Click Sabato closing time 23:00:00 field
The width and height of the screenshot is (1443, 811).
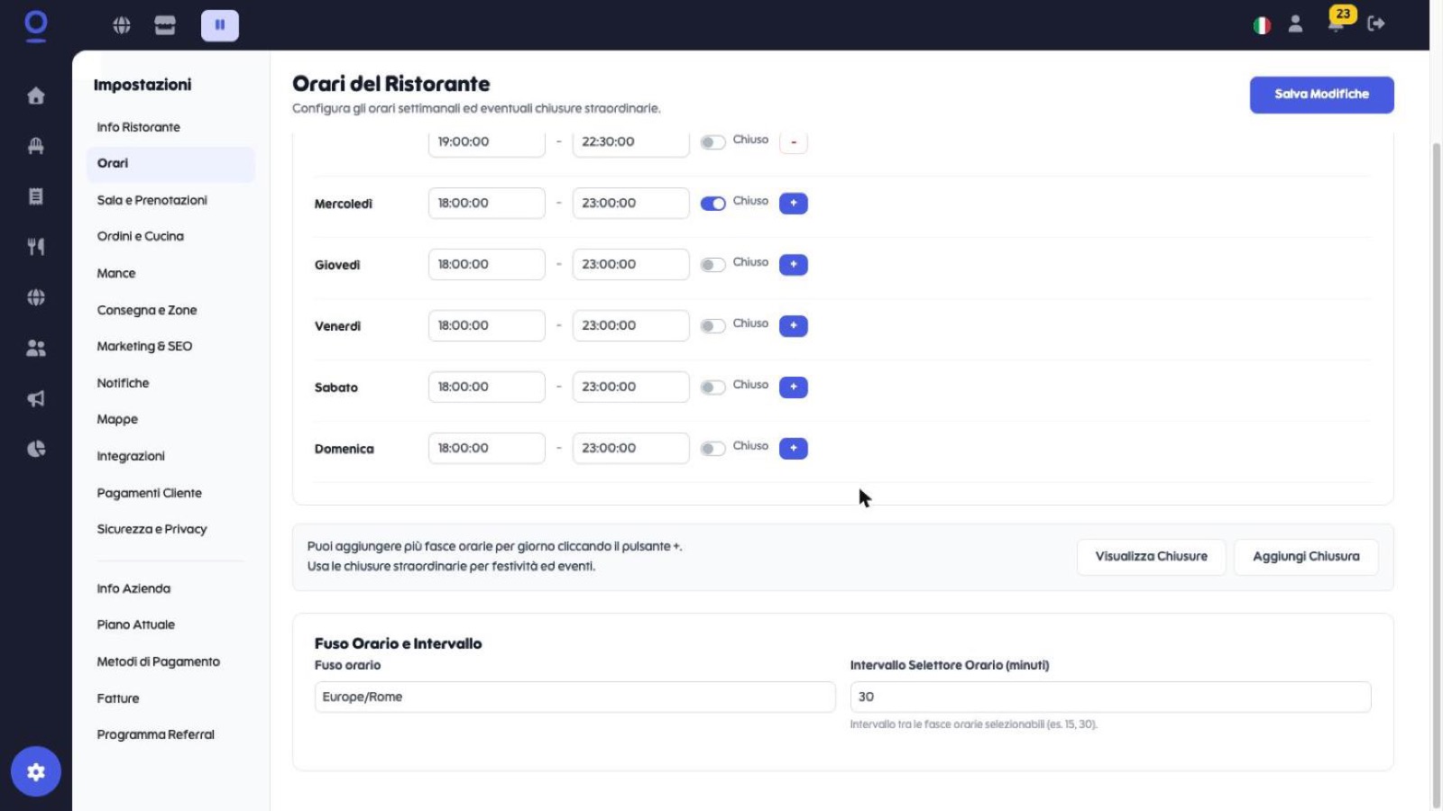[x=630, y=387]
